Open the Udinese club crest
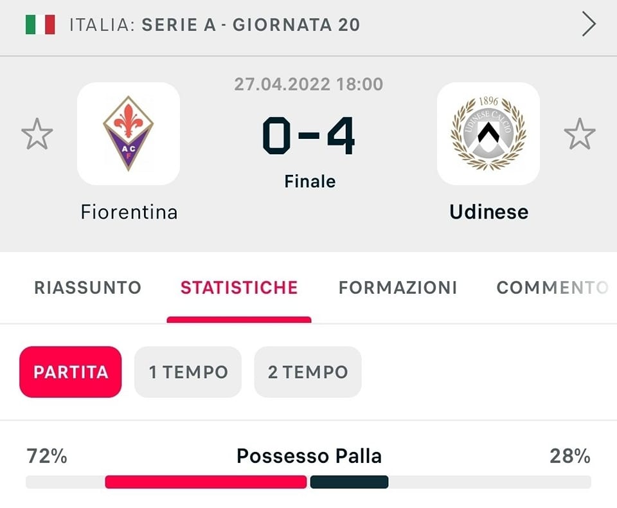This screenshot has width=617, height=508. pyautogui.click(x=488, y=134)
